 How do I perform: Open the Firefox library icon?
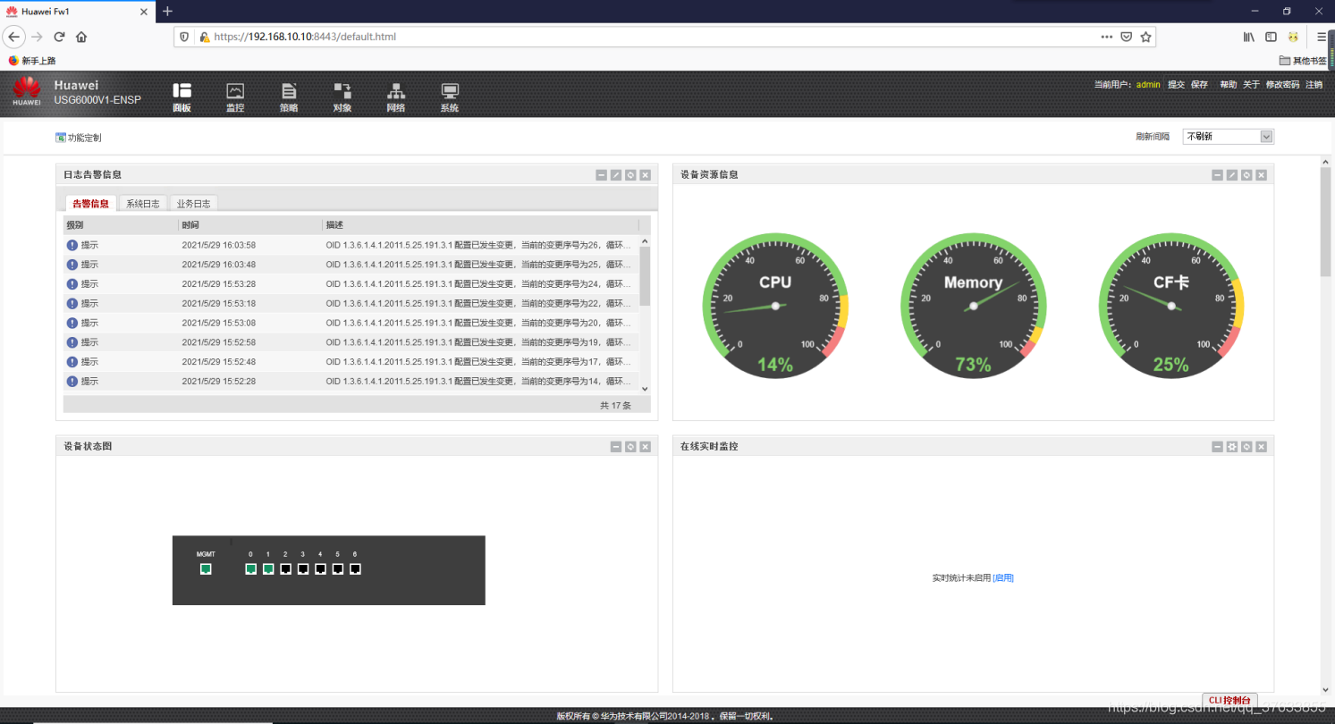(1249, 37)
